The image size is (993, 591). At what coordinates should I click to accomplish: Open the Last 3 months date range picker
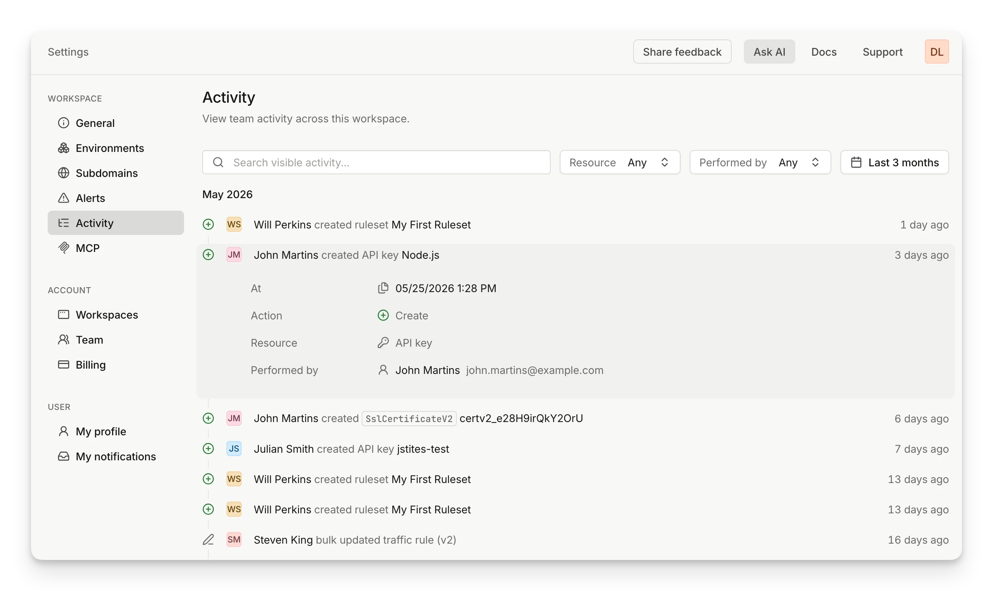coord(894,163)
